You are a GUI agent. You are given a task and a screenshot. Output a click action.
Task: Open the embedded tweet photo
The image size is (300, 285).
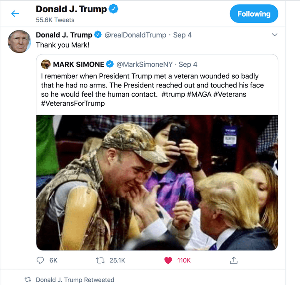click(157, 182)
